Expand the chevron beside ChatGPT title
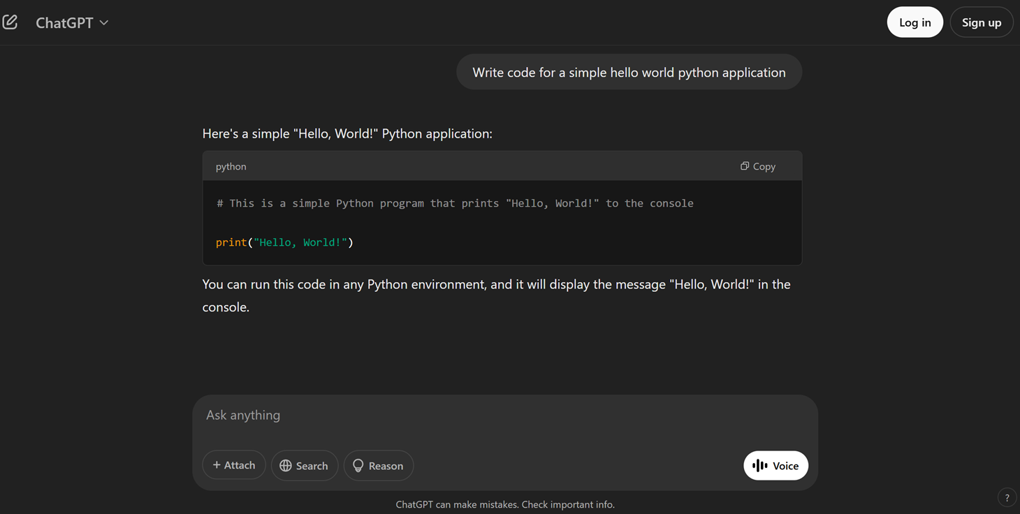The image size is (1020, 514). click(103, 22)
